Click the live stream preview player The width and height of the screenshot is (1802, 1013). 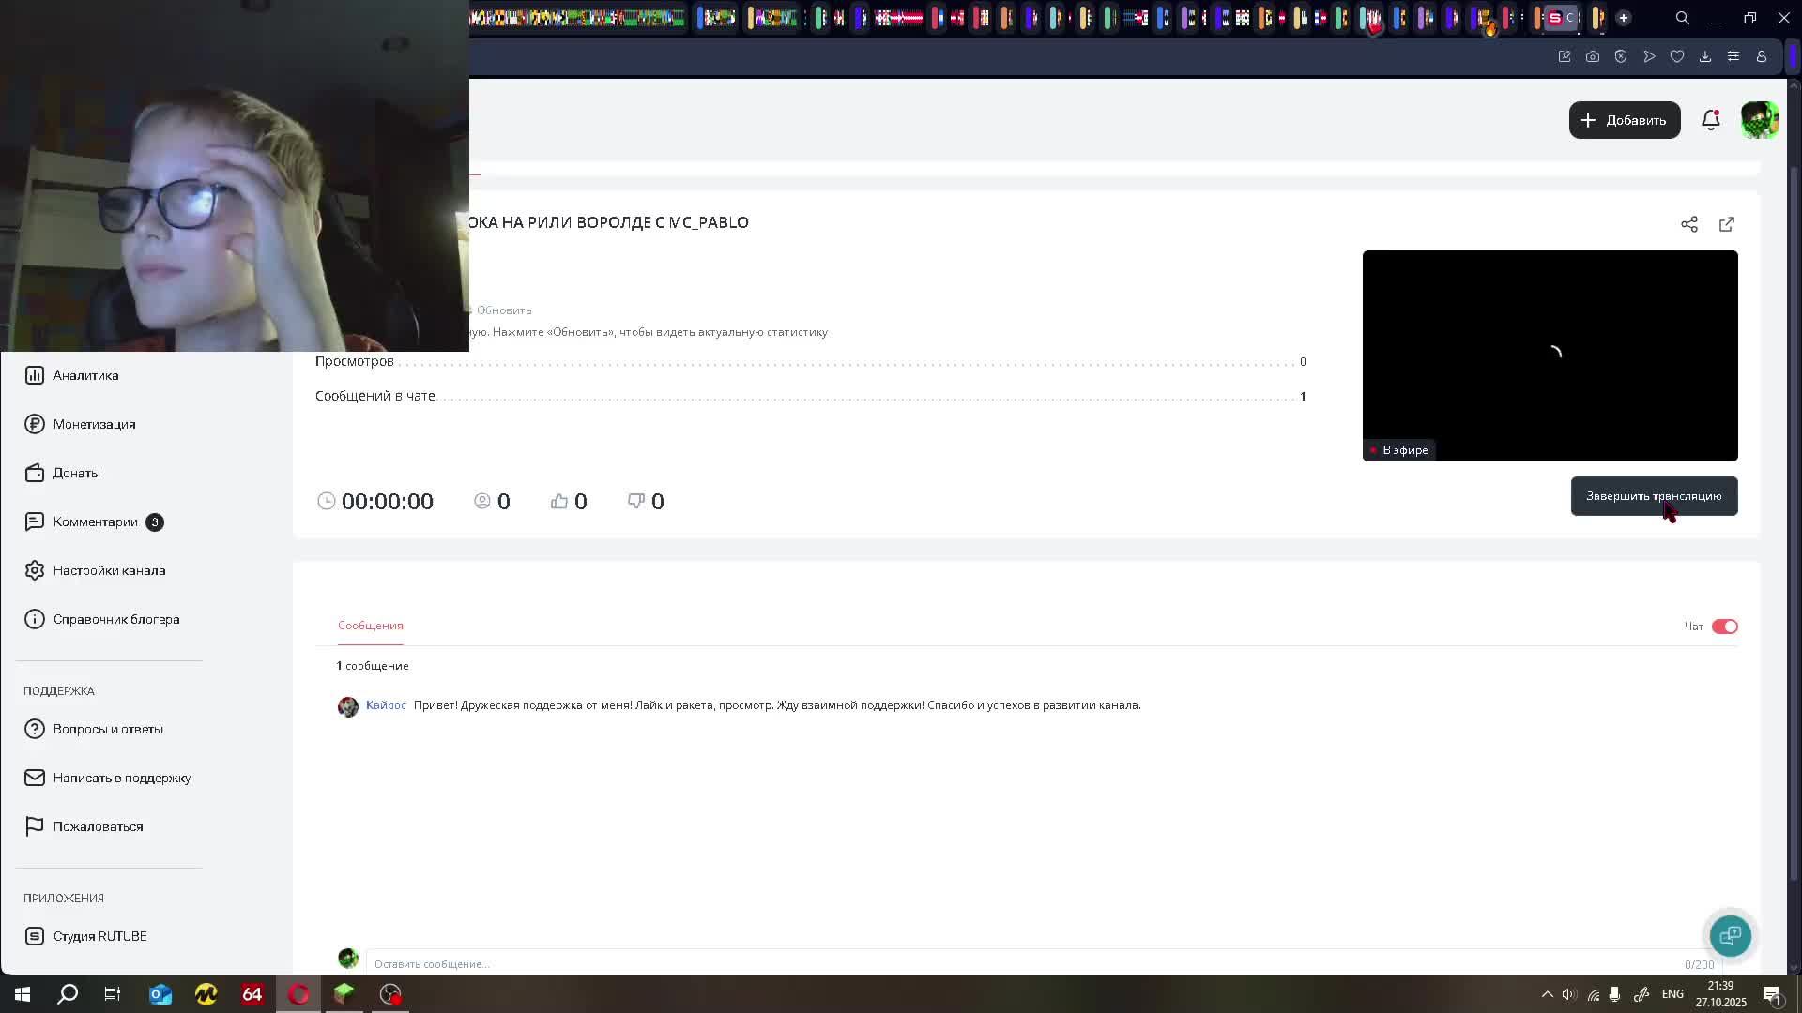(x=1550, y=355)
